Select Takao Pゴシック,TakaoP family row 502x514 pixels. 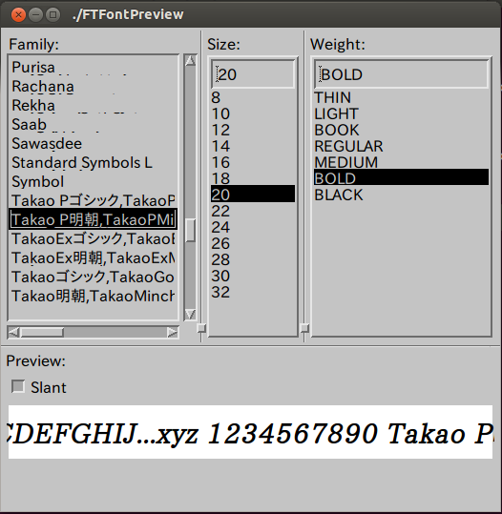pyautogui.click(x=94, y=200)
